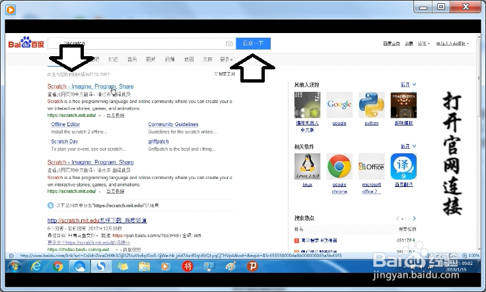Click the browser zoom 100% control
This screenshot has width=486, height=292.
(x=471, y=256)
